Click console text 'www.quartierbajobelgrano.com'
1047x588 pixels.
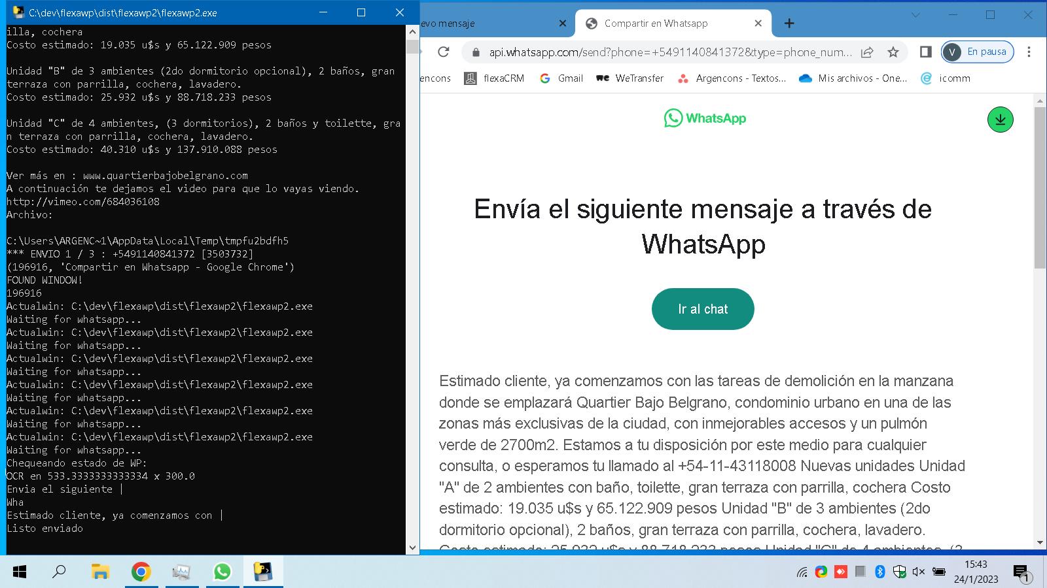[166, 175]
